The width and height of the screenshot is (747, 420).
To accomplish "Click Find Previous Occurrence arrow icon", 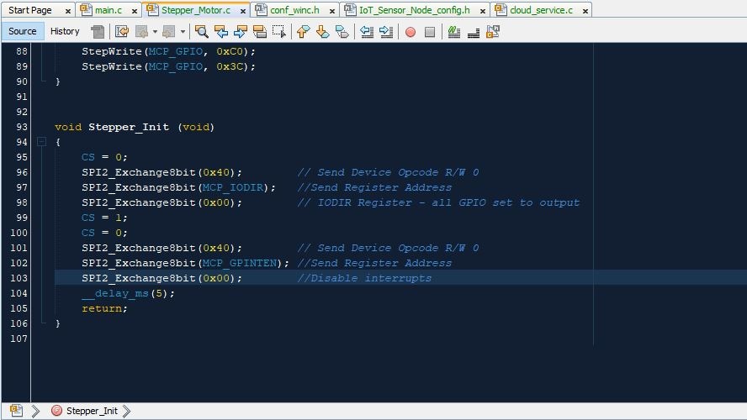I will (x=221, y=32).
